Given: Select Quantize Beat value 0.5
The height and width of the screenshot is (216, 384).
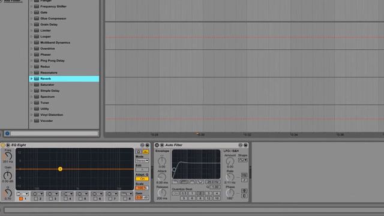Looking at the screenshot, I should click(184, 193).
